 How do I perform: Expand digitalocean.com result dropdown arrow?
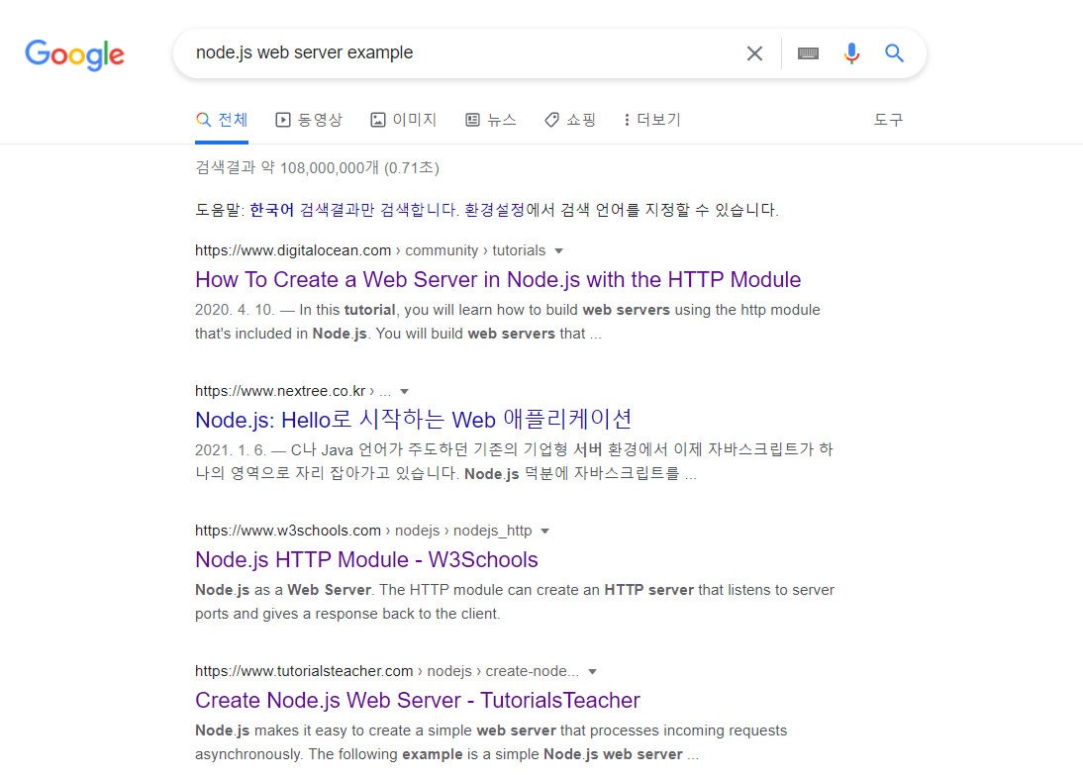coord(558,250)
